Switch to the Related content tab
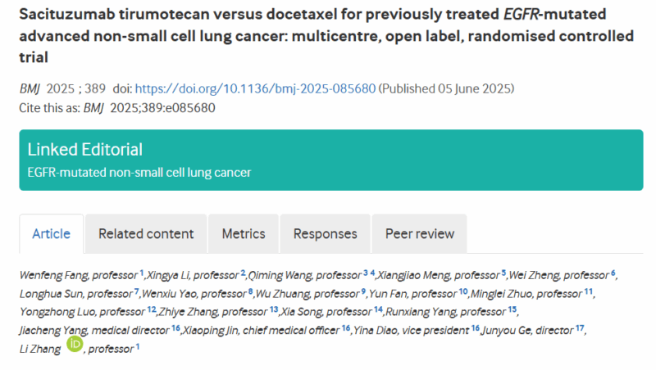The height and width of the screenshot is (370, 656). [x=146, y=234]
